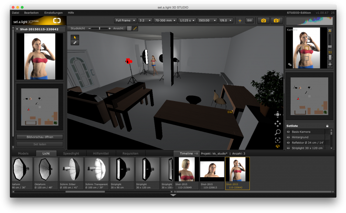The width and height of the screenshot is (346, 213).
Task: Select the arrow selection tool
Action: [75, 37]
